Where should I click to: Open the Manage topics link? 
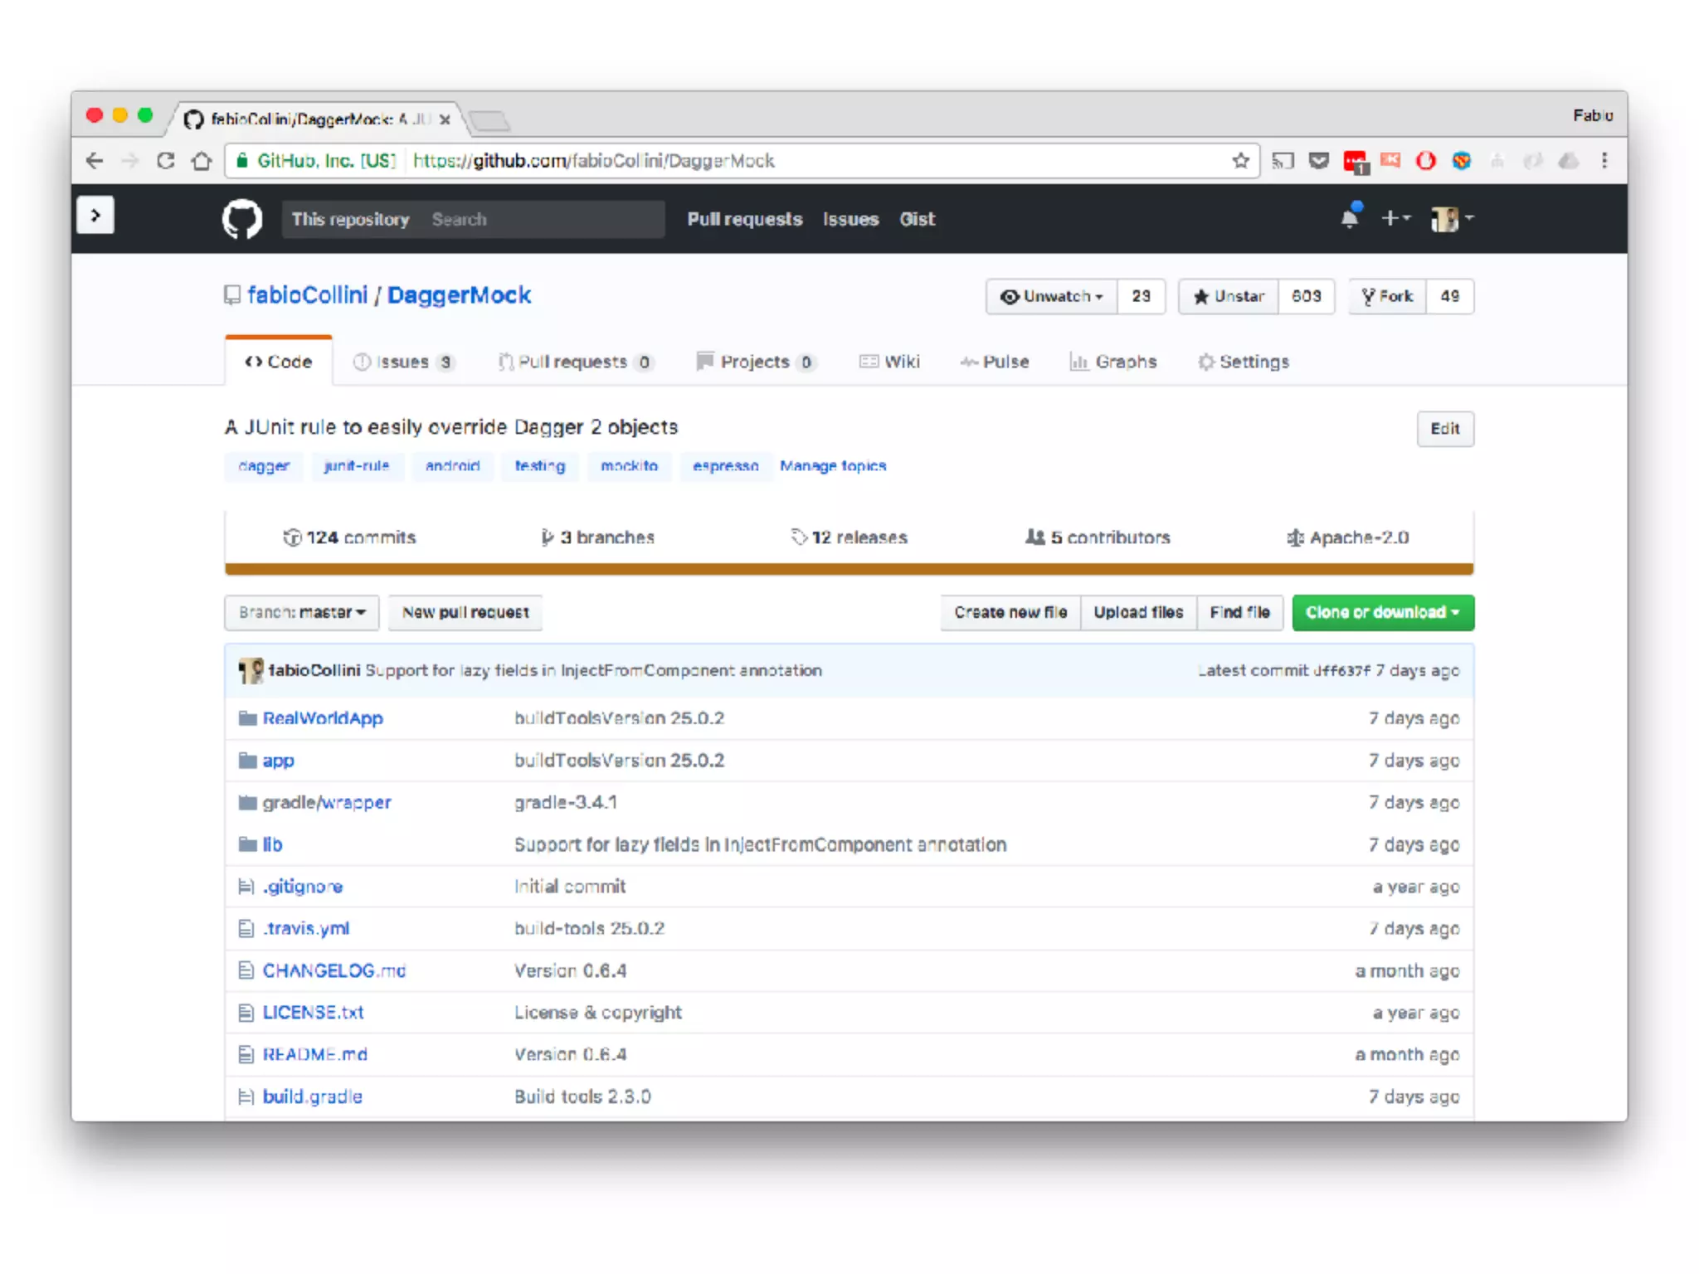pyautogui.click(x=833, y=466)
